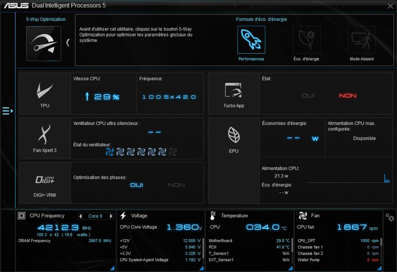Click the ultra-silent CPU fan dashes value
The width and height of the screenshot is (397, 272).
154,132
